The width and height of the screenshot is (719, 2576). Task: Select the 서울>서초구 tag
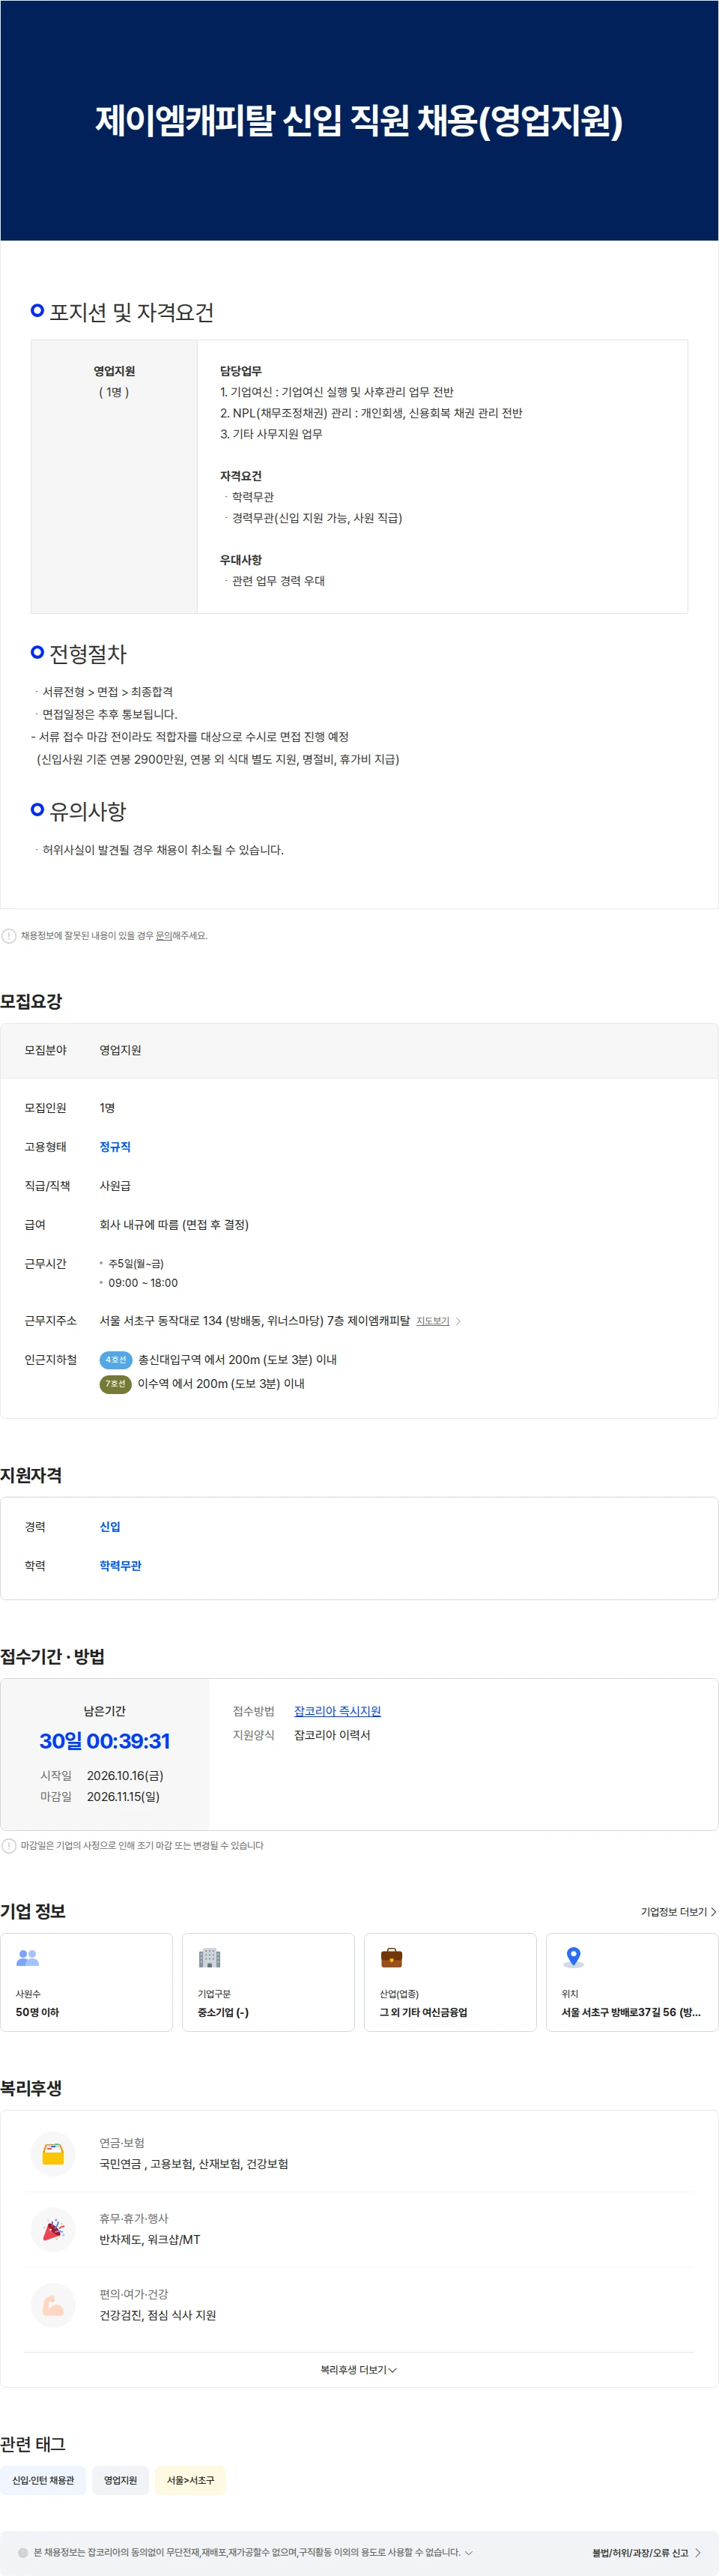coord(191,2480)
